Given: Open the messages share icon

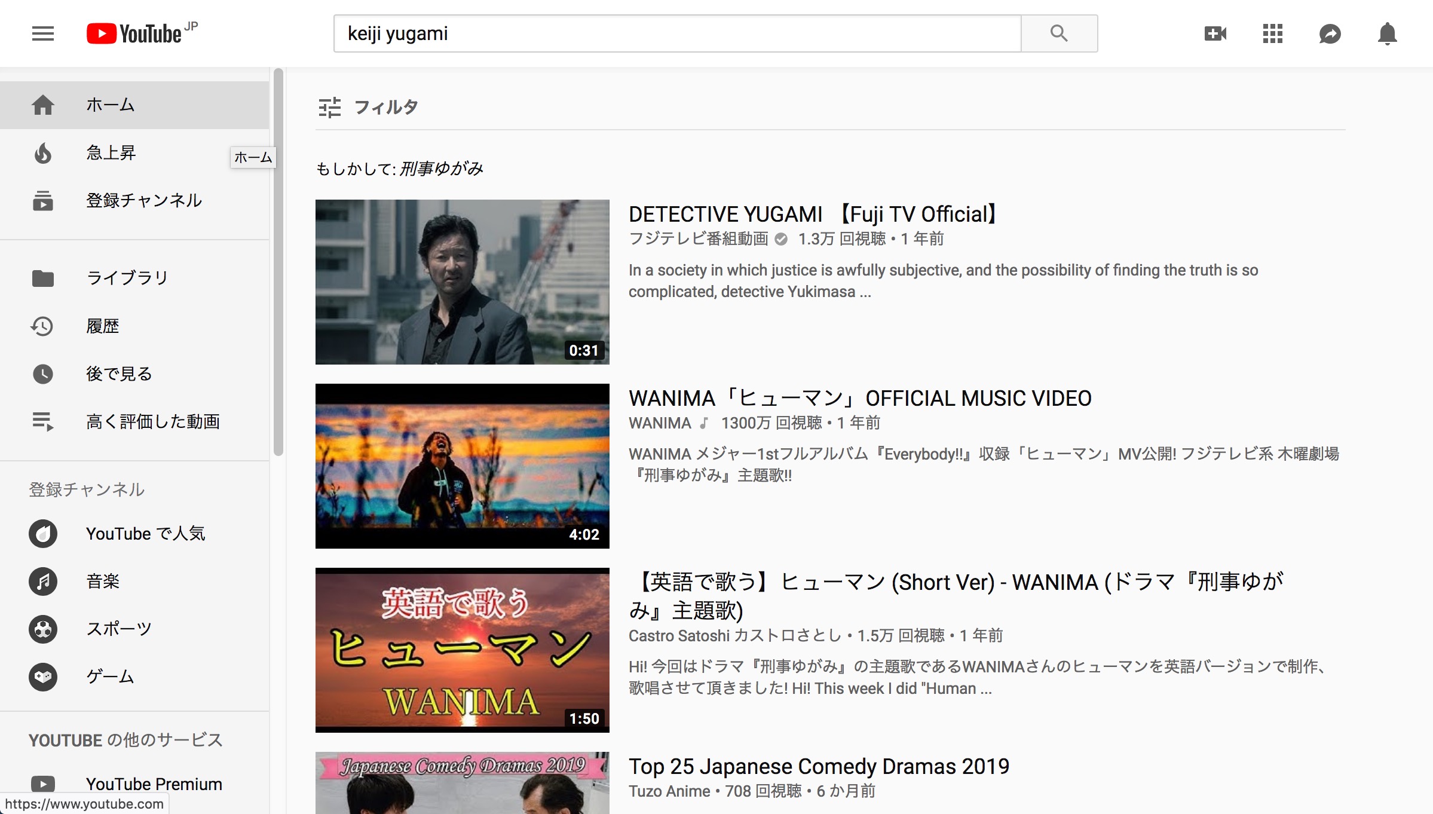Looking at the screenshot, I should point(1330,33).
